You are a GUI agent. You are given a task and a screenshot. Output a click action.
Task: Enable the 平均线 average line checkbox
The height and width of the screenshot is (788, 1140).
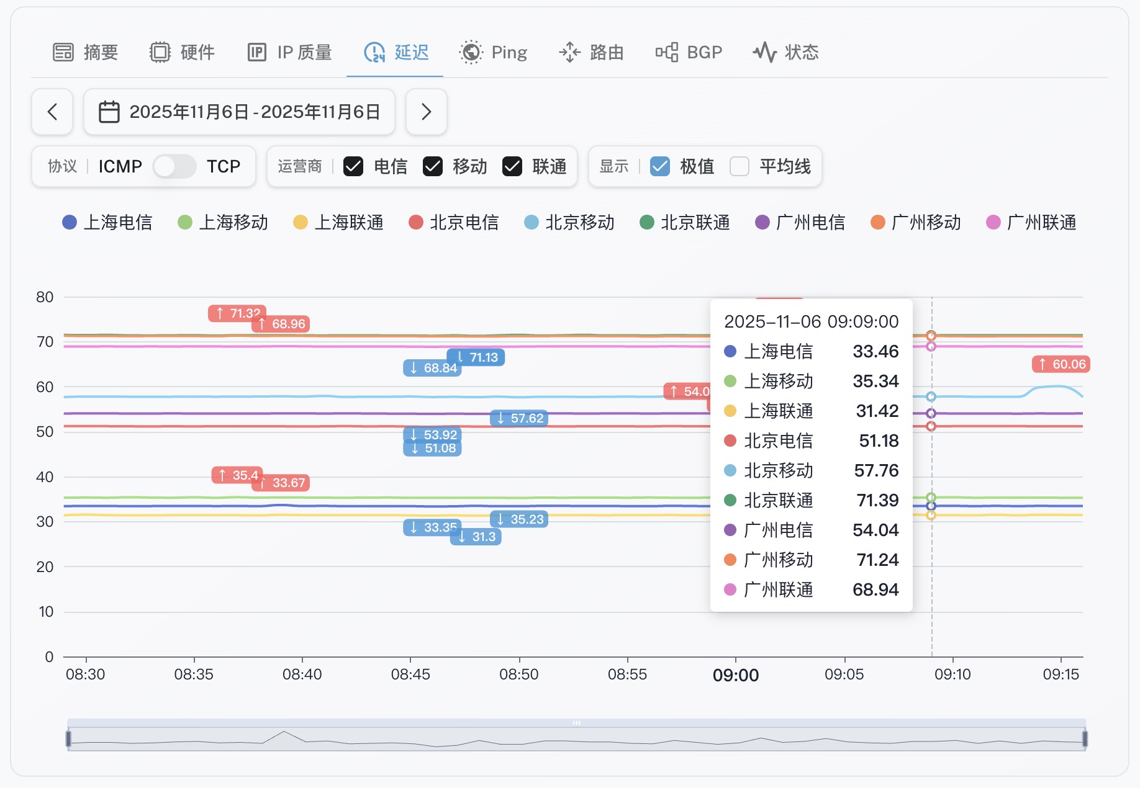[739, 166]
